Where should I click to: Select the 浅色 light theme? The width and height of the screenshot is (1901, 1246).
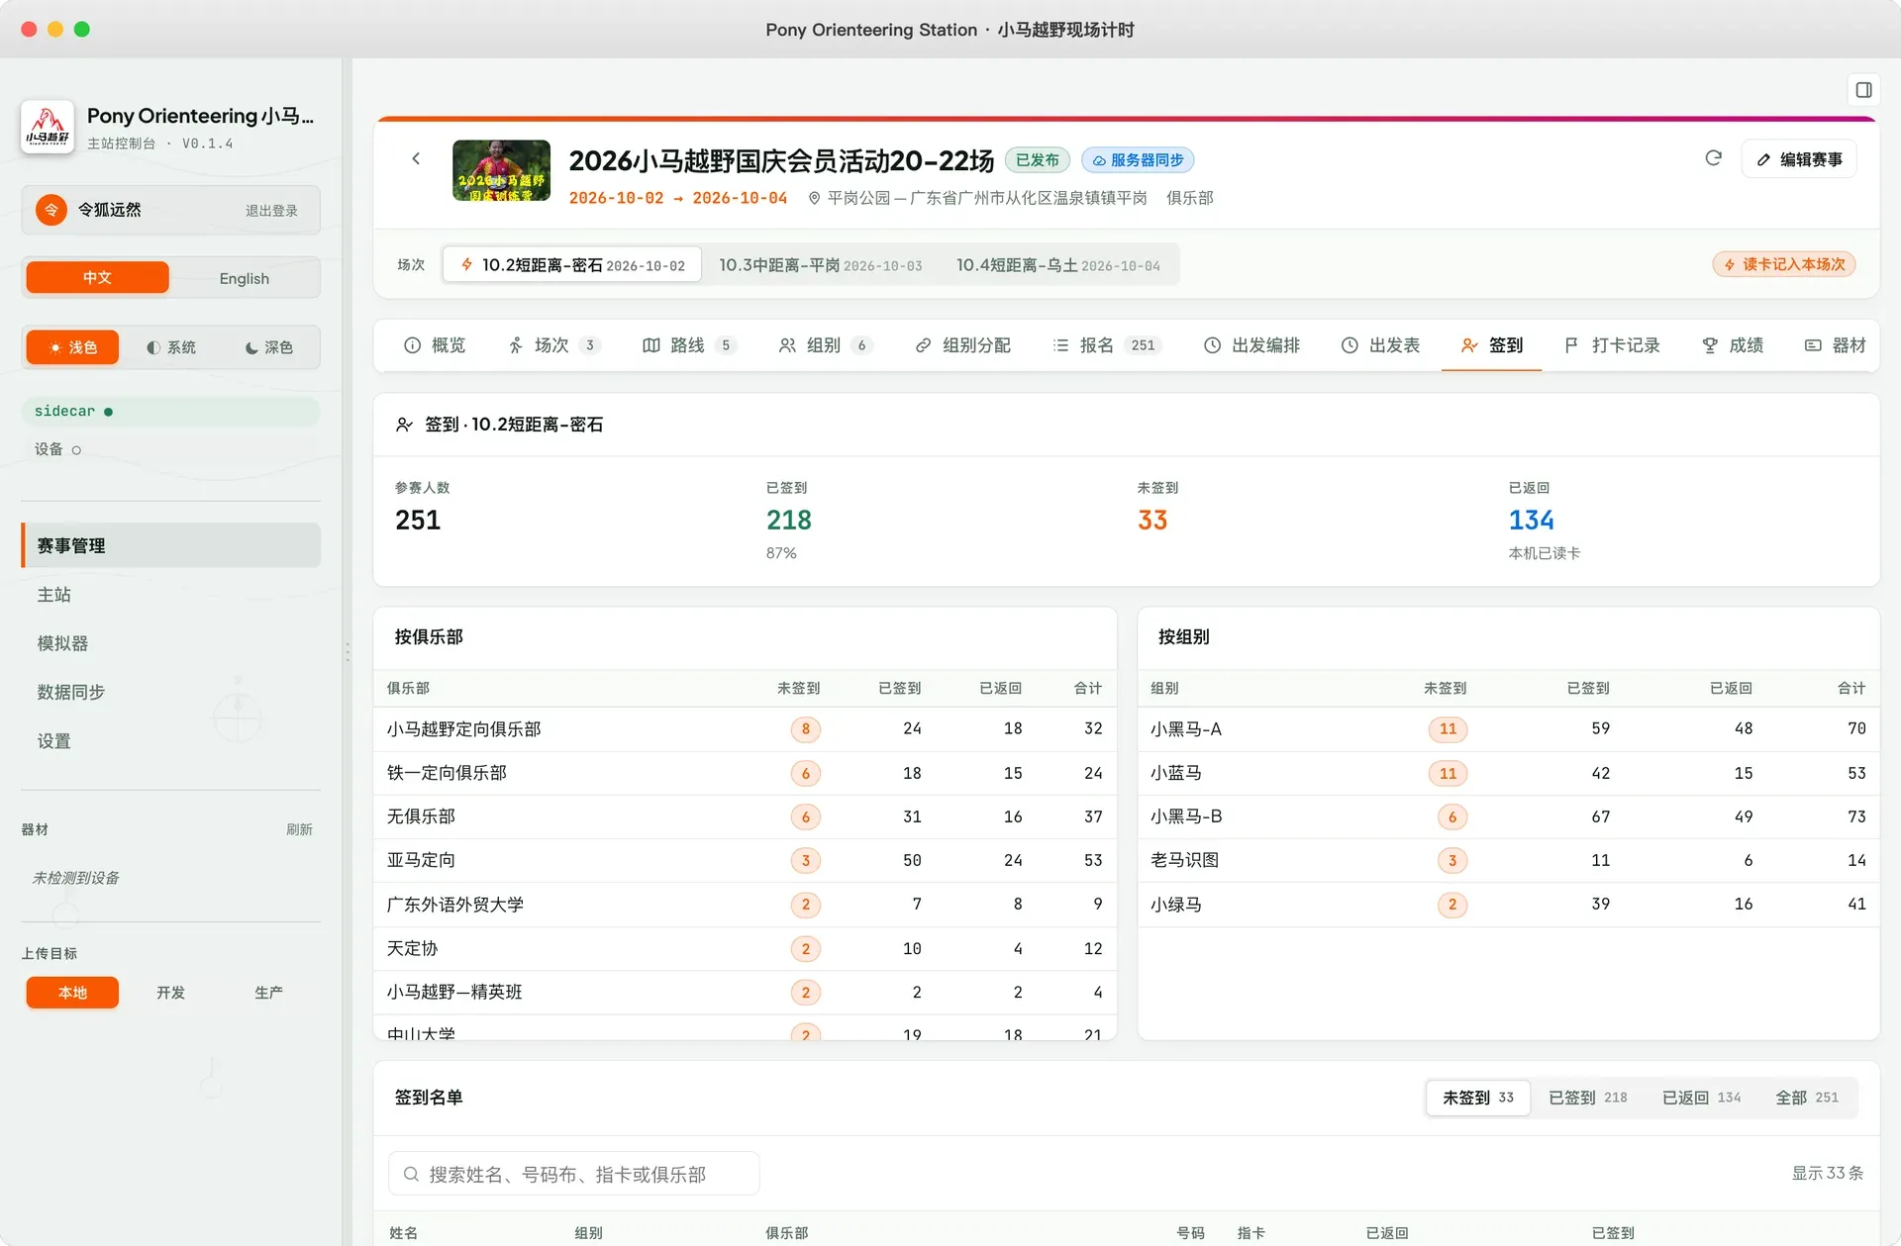pos(72,347)
